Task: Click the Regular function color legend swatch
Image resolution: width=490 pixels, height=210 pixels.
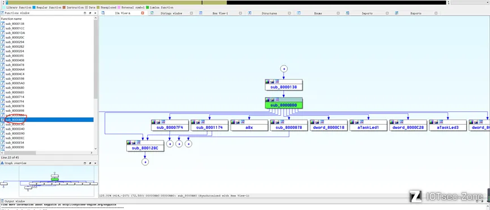Action: coord(35,7)
